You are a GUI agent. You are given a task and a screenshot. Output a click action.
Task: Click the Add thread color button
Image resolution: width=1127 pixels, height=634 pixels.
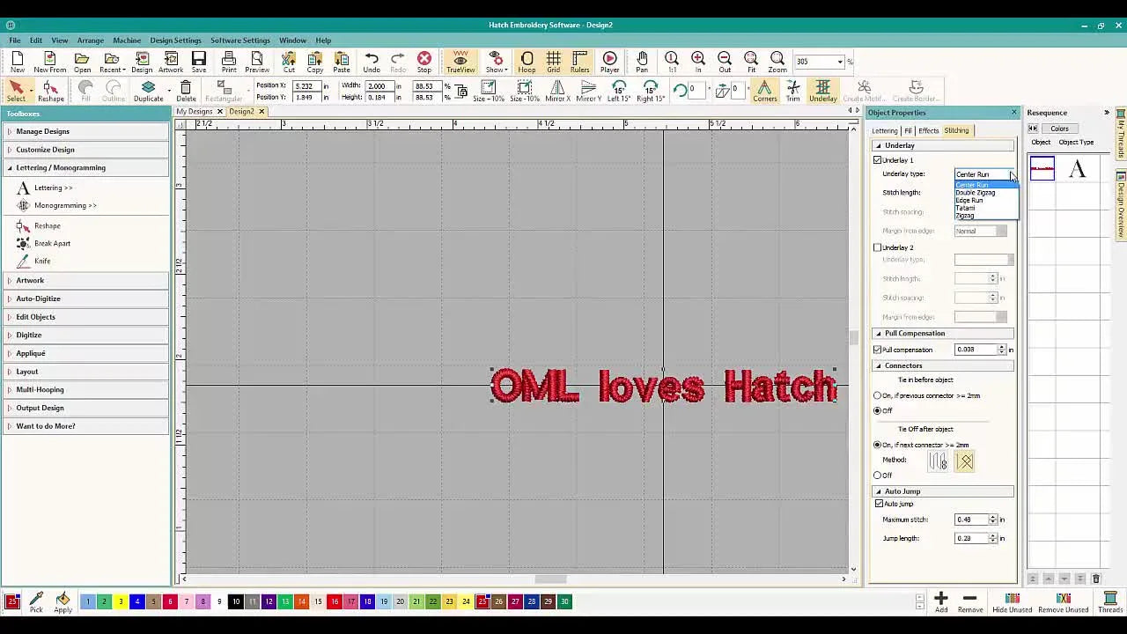click(941, 602)
